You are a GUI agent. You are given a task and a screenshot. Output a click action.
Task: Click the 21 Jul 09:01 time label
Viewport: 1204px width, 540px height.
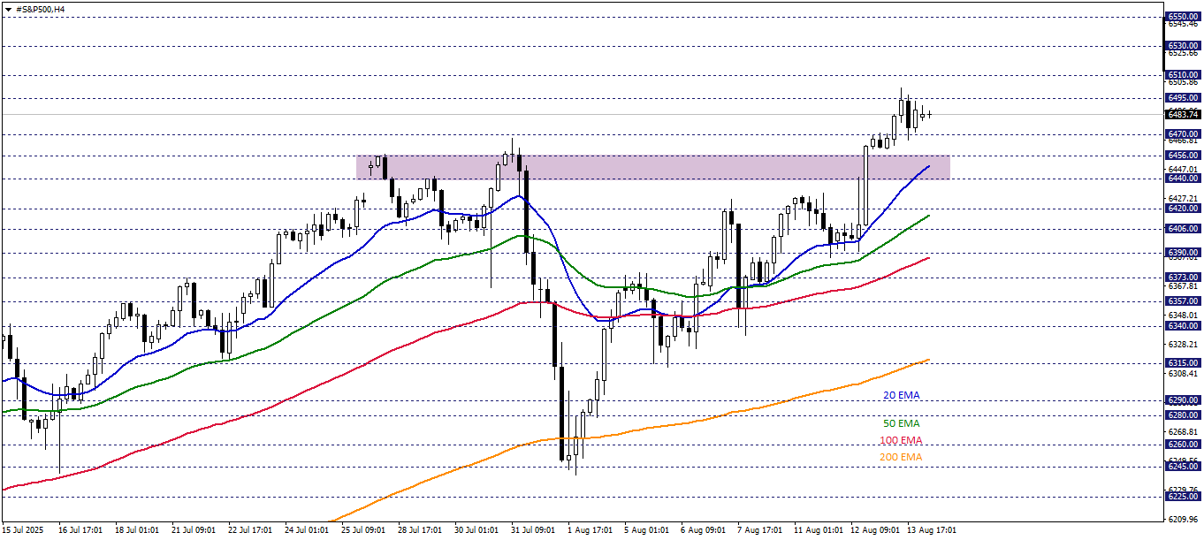pyautogui.click(x=193, y=530)
